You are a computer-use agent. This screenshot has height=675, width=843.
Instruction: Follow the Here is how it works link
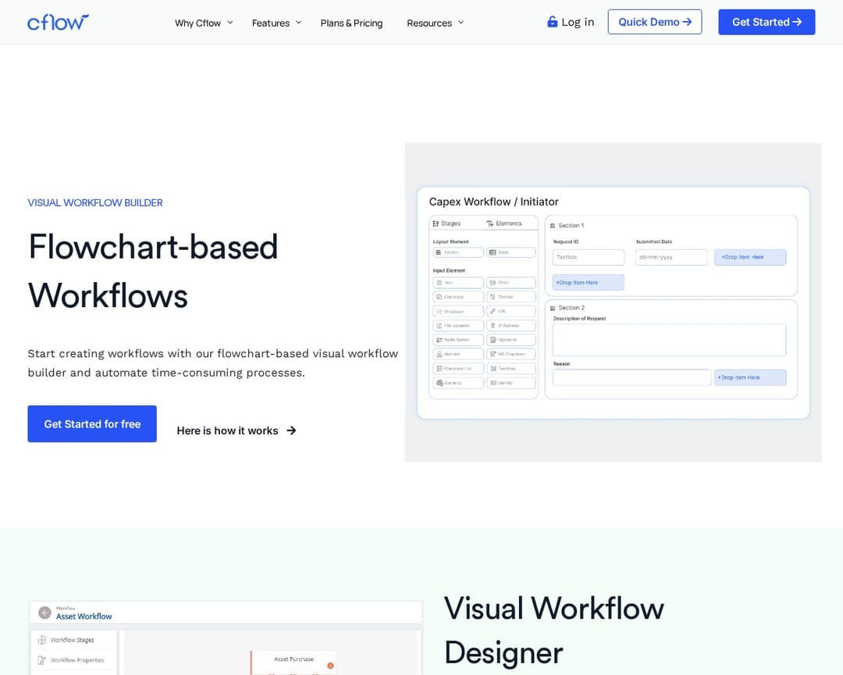237,430
